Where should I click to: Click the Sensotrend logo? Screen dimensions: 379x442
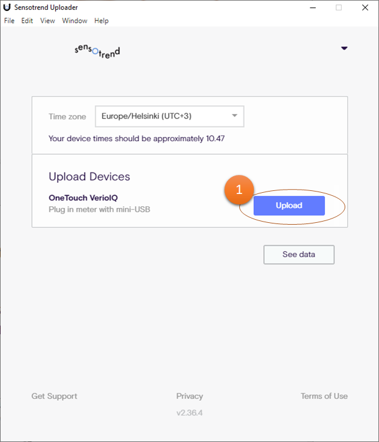(97, 51)
